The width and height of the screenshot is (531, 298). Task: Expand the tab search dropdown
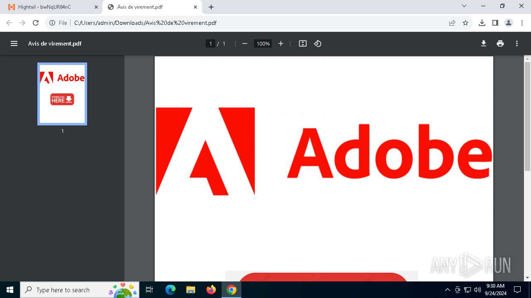pyautogui.click(x=464, y=6)
